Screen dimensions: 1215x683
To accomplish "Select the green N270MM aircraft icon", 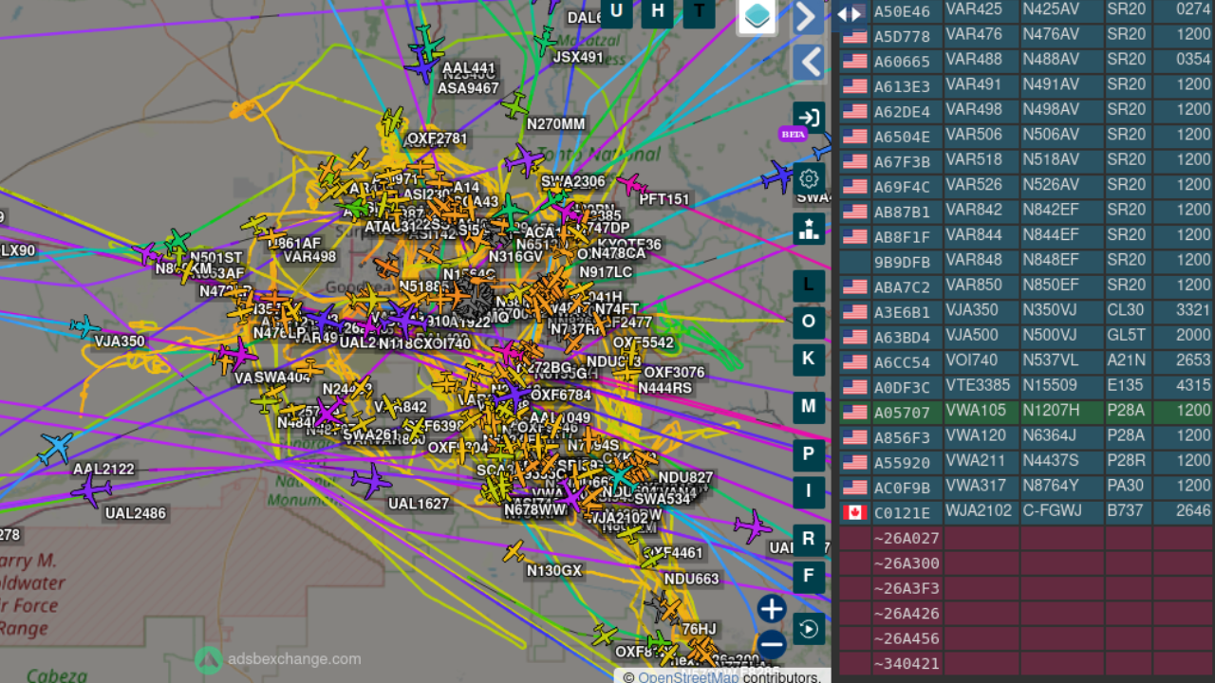I will [x=514, y=105].
